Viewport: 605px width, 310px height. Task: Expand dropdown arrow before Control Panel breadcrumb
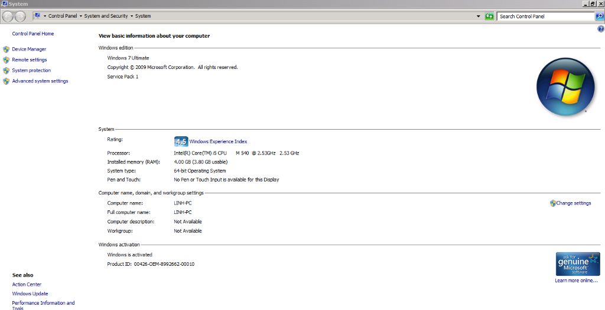45,16
